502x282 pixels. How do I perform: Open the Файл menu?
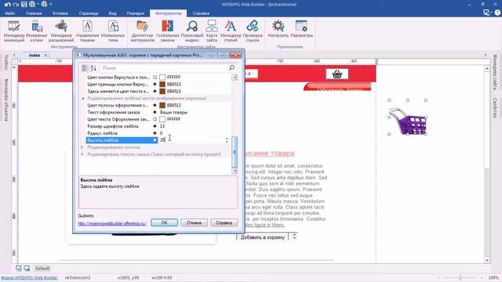[10, 13]
